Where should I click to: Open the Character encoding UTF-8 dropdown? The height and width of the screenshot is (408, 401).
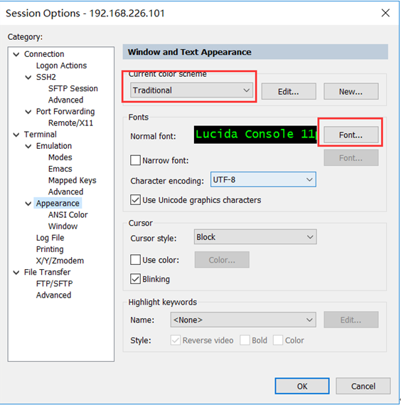pyautogui.click(x=263, y=179)
